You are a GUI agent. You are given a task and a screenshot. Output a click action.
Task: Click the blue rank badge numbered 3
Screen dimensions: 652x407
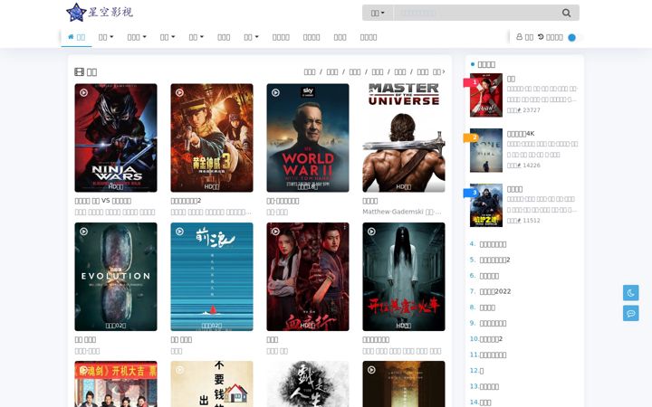point(472,193)
